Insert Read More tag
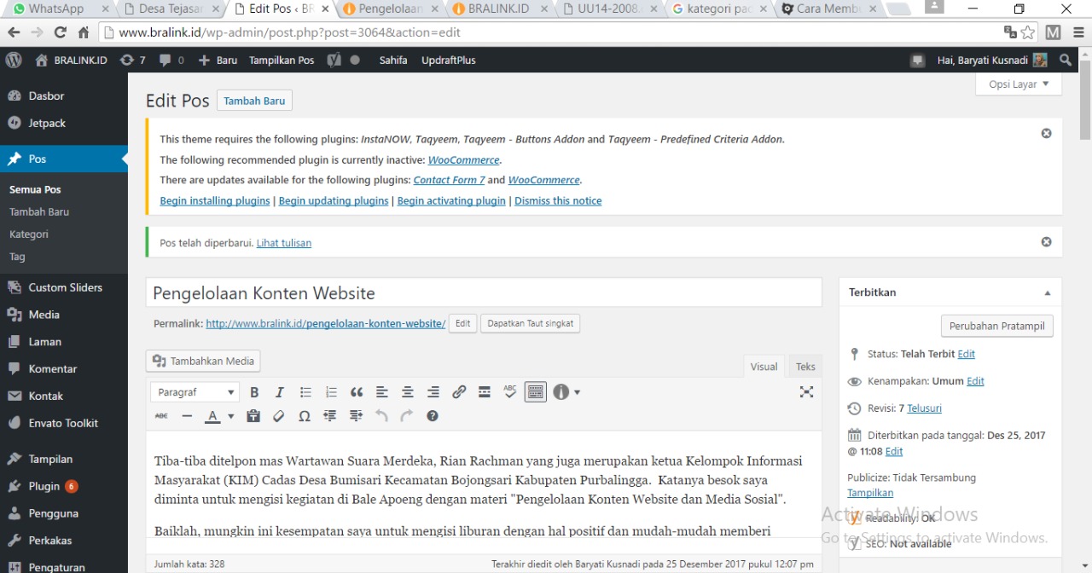This screenshot has width=1092, height=573. click(x=485, y=392)
